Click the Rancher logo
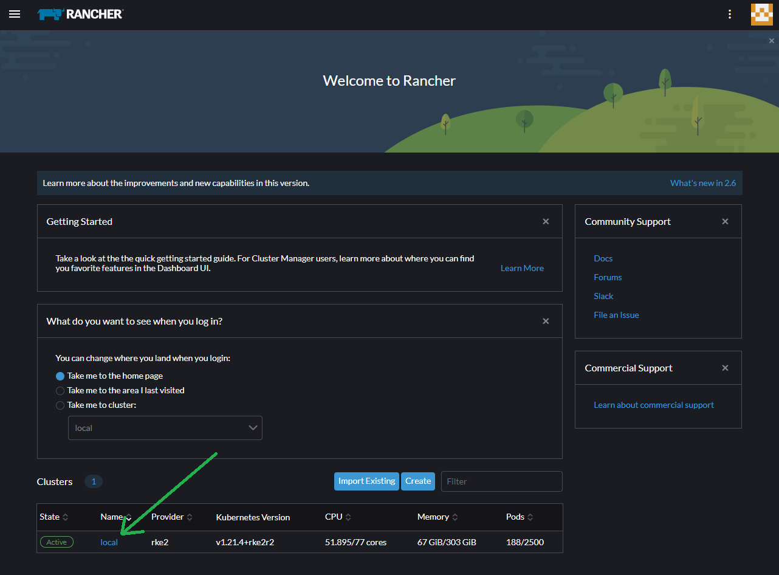Image resolution: width=779 pixels, height=575 pixels. (x=80, y=14)
